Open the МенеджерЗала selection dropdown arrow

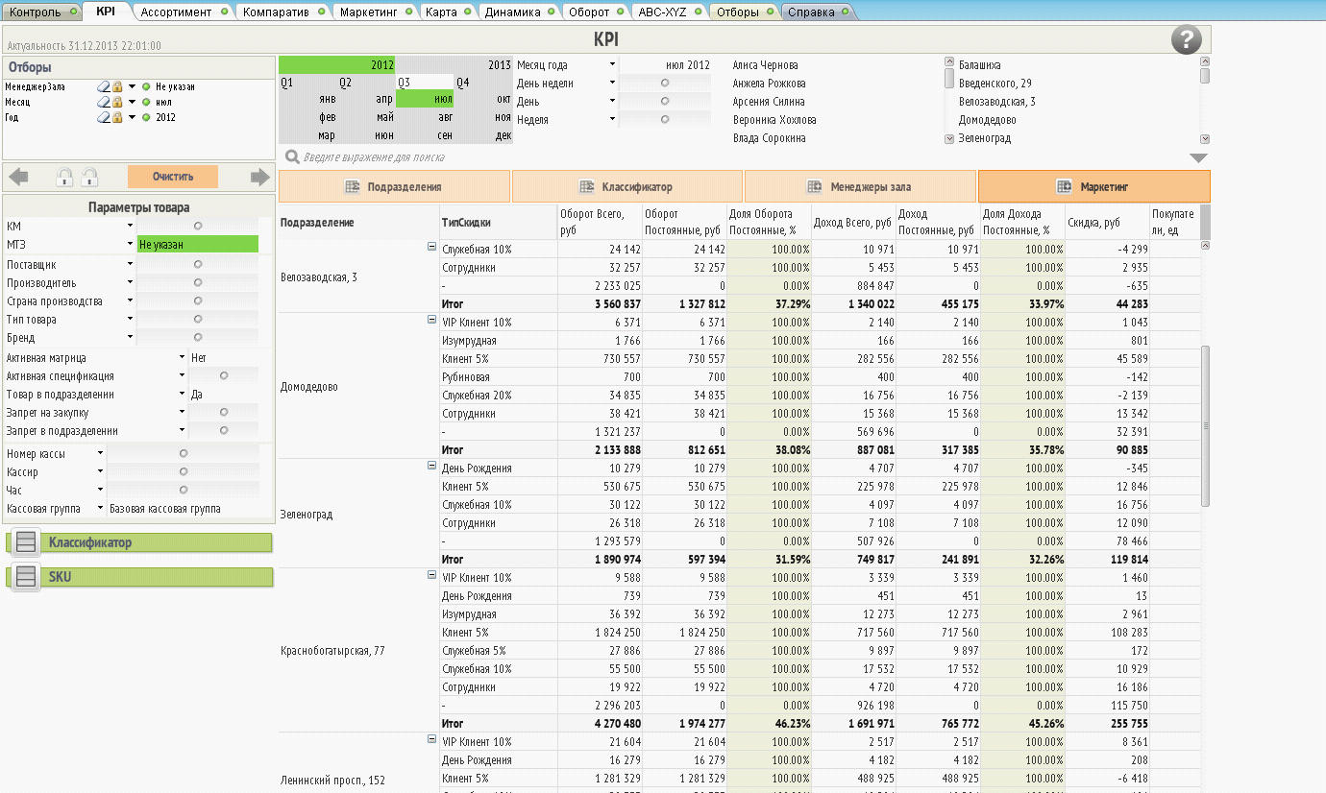[132, 87]
